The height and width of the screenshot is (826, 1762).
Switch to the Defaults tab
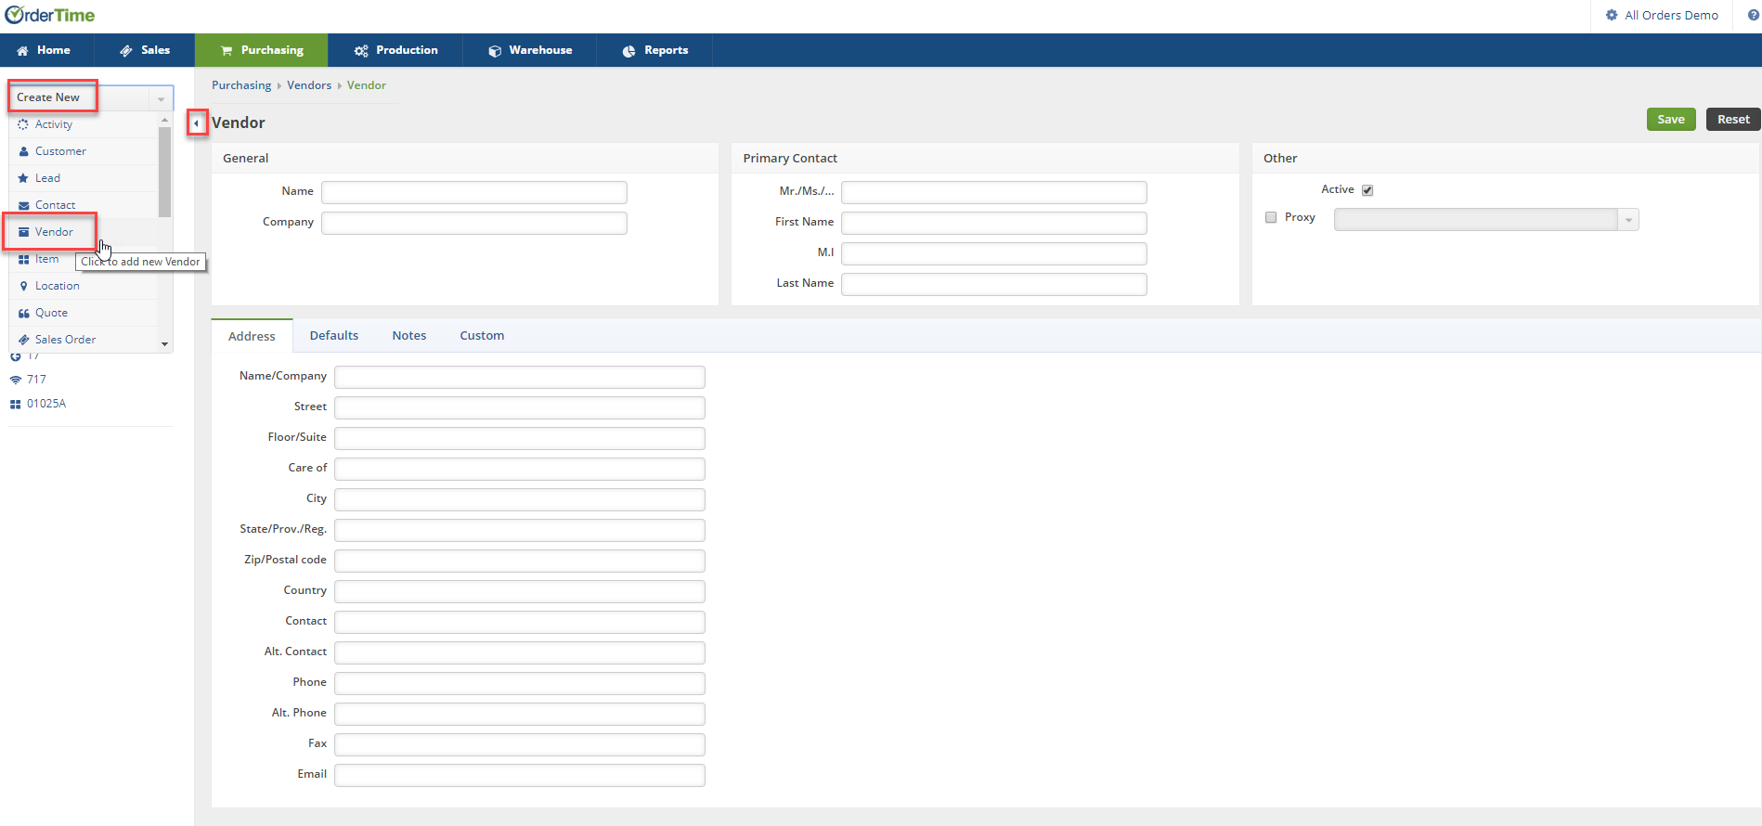(x=334, y=336)
